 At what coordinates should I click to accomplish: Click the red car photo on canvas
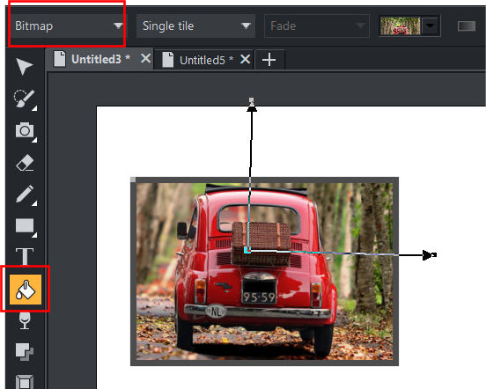264,271
